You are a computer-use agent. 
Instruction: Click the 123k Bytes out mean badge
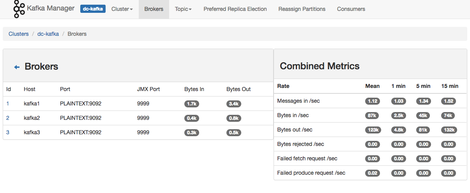coord(373,130)
